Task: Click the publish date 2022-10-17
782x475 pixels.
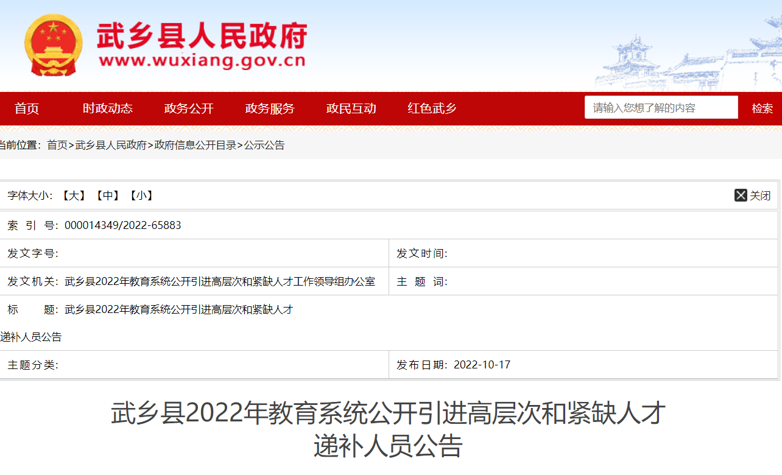Action: pos(482,365)
